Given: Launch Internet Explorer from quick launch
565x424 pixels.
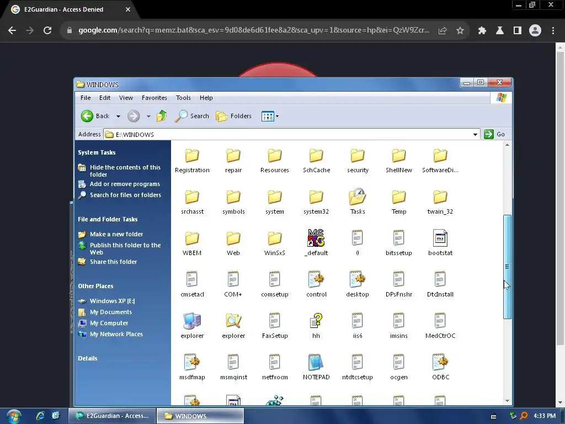Looking at the screenshot, I should click(40, 416).
